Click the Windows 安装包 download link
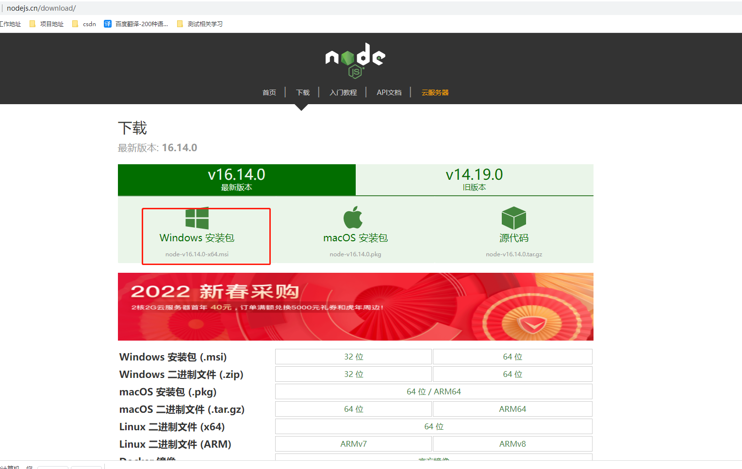This screenshot has width=742, height=469. (x=197, y=238)
